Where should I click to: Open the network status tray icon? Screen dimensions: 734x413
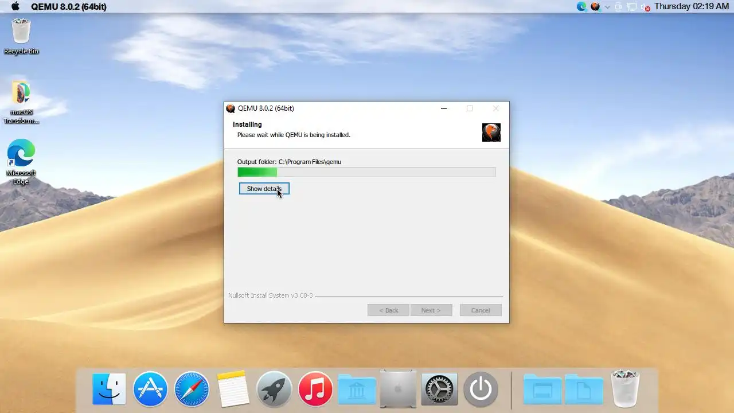[x=631, y=7]
